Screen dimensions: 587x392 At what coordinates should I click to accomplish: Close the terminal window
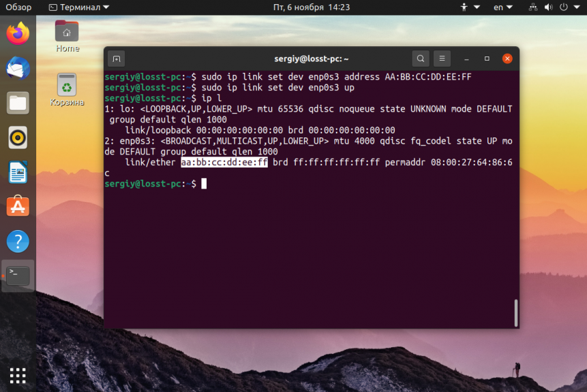click(507, 59)
